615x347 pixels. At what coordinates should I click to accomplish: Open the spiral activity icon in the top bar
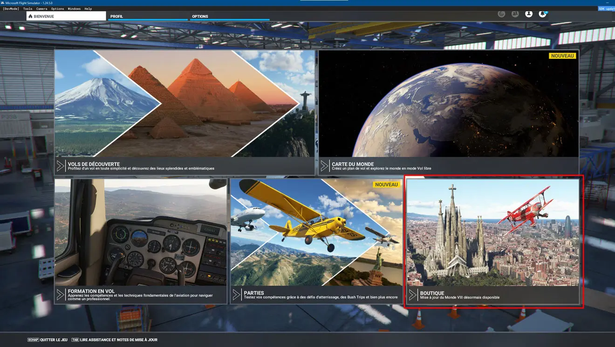point(501,14)
